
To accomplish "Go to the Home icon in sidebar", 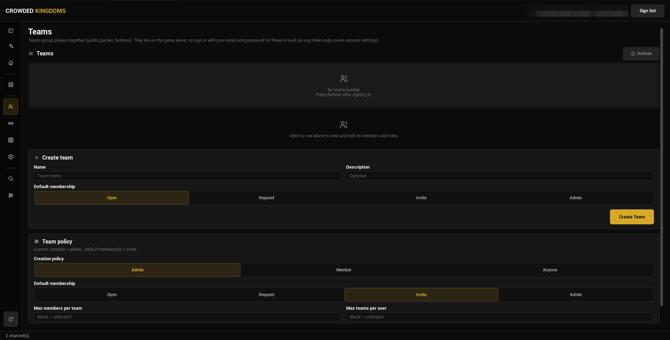I will 11,63.
